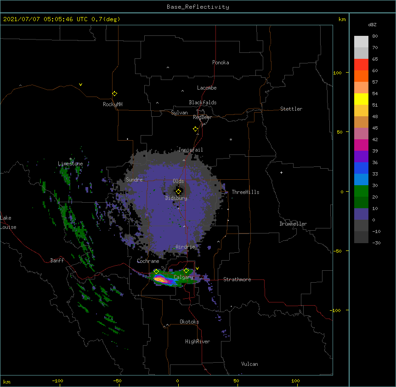Click the yellow V marker east of Calgary
The height and width of the screenshot is (387, 396).
click(x=197, y=268)
